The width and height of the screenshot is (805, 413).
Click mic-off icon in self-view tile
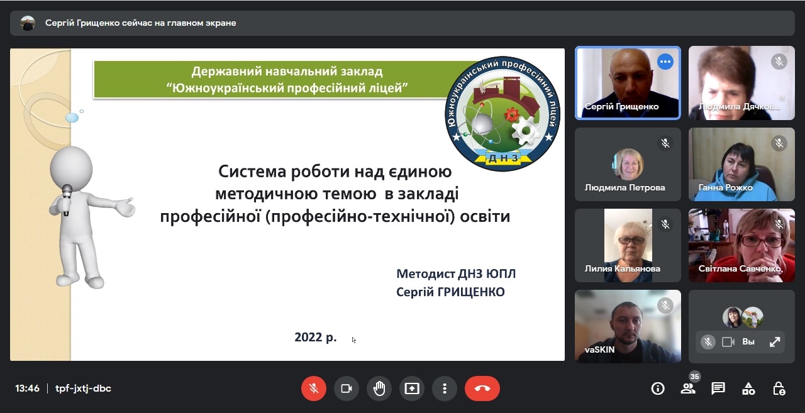coord(708,342)
